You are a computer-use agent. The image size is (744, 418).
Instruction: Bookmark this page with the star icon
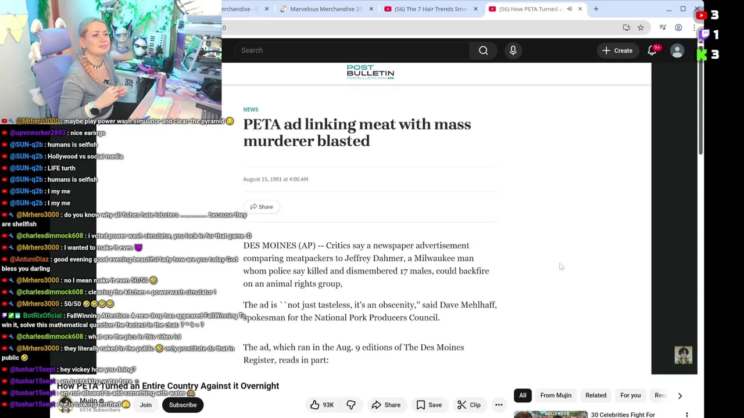(x=641, y=27)
